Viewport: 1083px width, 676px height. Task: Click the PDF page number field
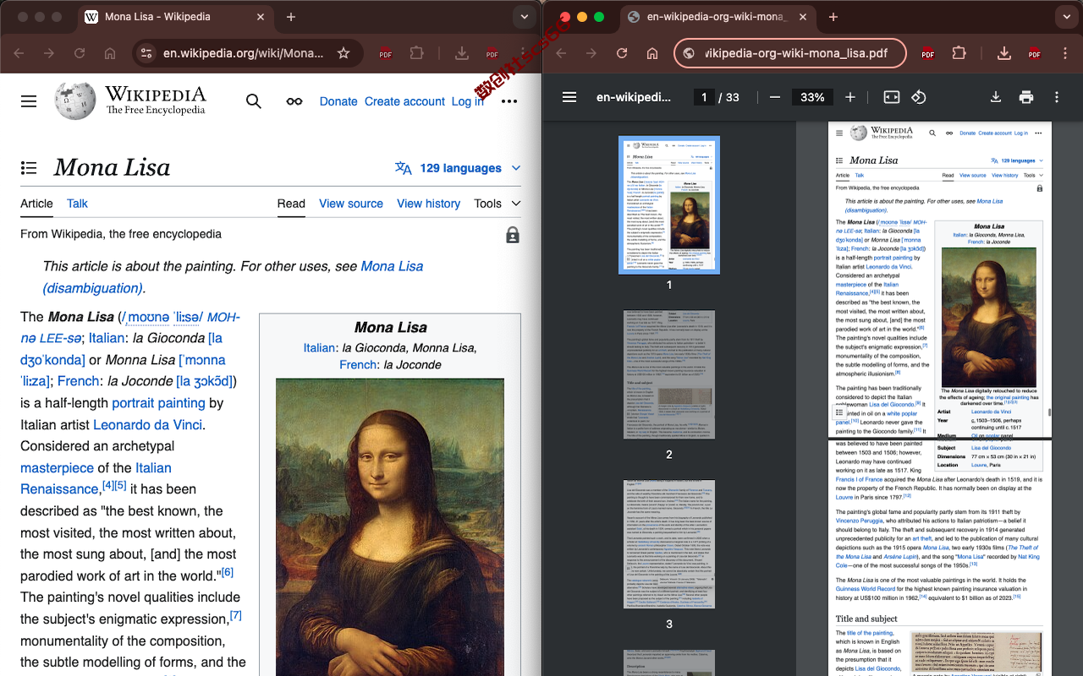(704, 97)
